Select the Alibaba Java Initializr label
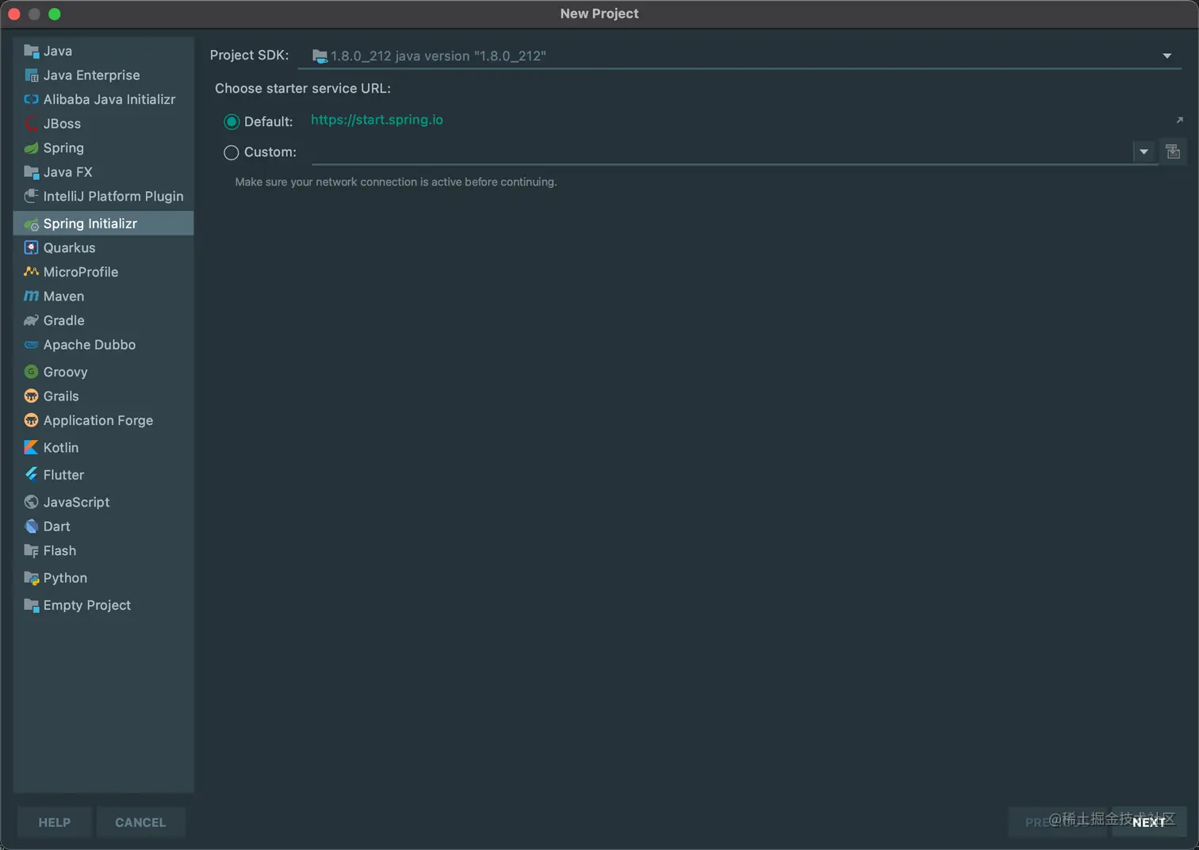Viewport: 1199px width, 850px height. (x=109, y=99)
